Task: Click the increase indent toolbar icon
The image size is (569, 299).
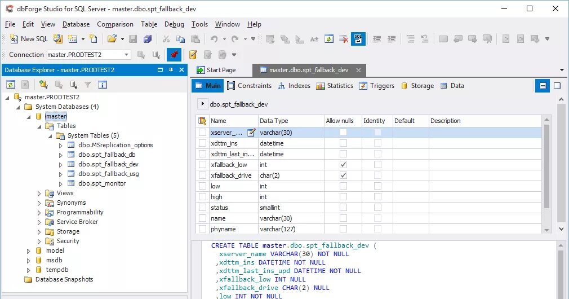Action: click(392, 39)
